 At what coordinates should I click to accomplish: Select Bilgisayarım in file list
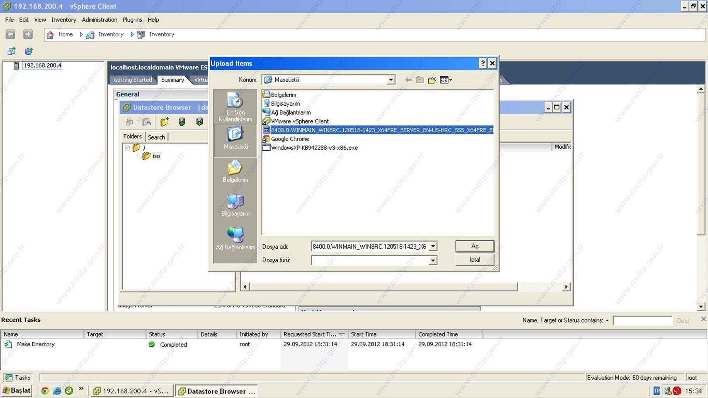click(x=281, y=104)
